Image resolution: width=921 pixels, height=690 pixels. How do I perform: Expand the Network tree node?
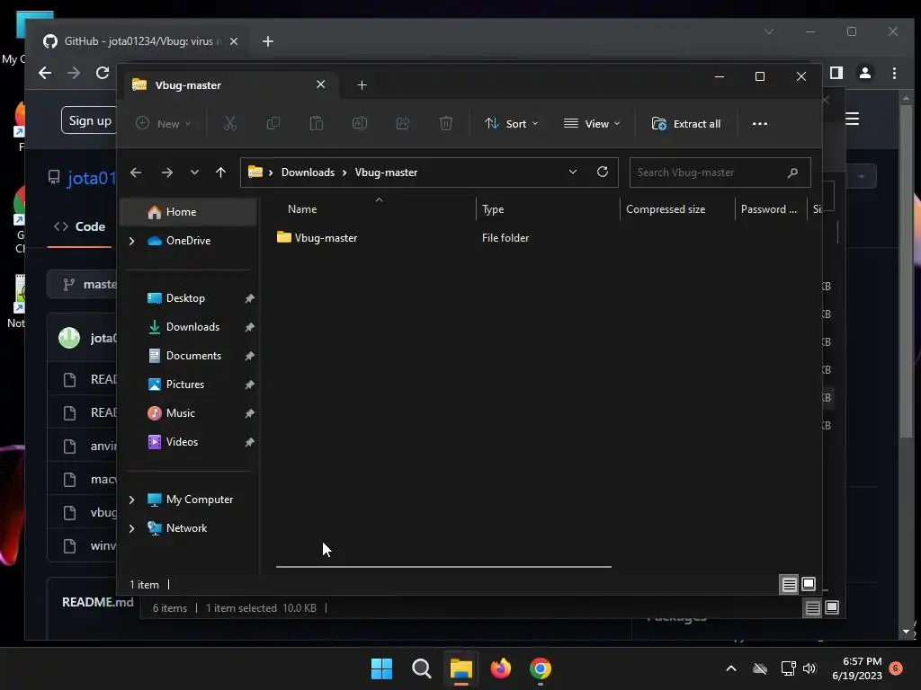click(131, 528)
